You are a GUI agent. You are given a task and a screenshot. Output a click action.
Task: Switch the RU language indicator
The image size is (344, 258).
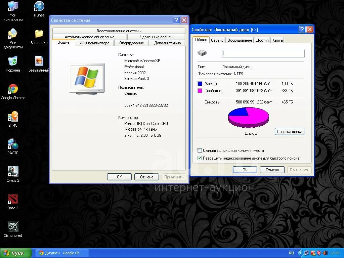click(x=291, y=253)
